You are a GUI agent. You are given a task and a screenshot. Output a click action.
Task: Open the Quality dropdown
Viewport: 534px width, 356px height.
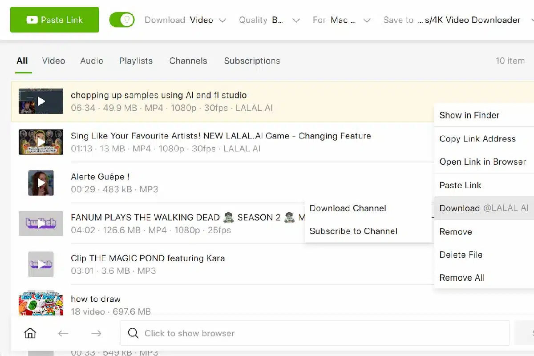tap(269, 20)
